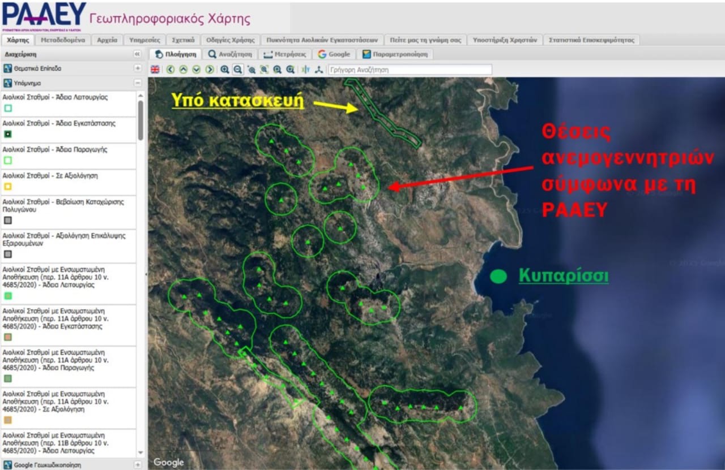725x470 pixels.
Task: Switch to the Μεταδεδομένα tab
Action: click(63, 40)
